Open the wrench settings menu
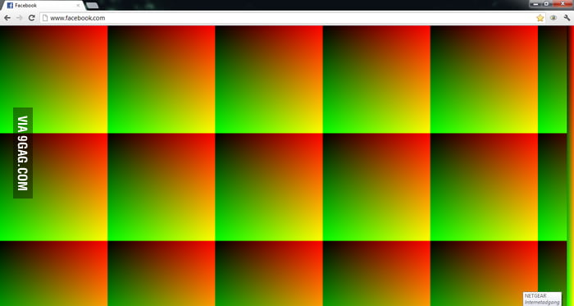Viewport: 574px width, 306px height. pyautogui.click(x=567, y=18)
